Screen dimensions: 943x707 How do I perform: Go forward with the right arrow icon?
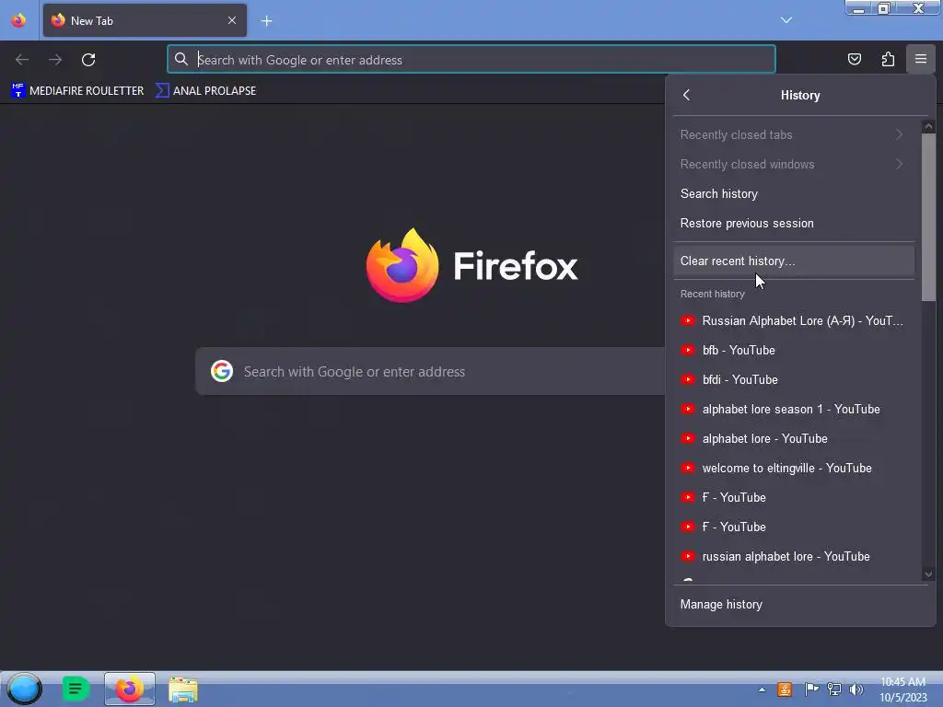55,60
